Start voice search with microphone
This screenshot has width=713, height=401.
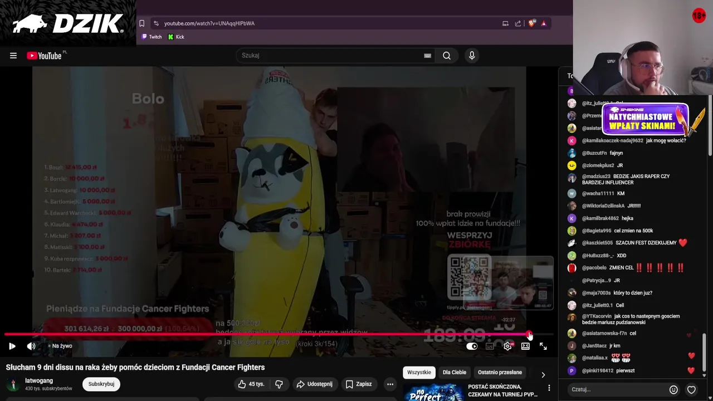[x=472, y=56]
